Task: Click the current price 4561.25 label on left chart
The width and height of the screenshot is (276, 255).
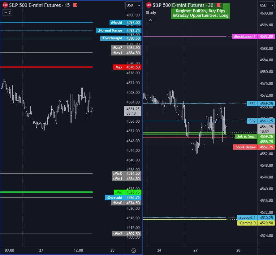Action: pyautogui.click(x=133, y=111)
